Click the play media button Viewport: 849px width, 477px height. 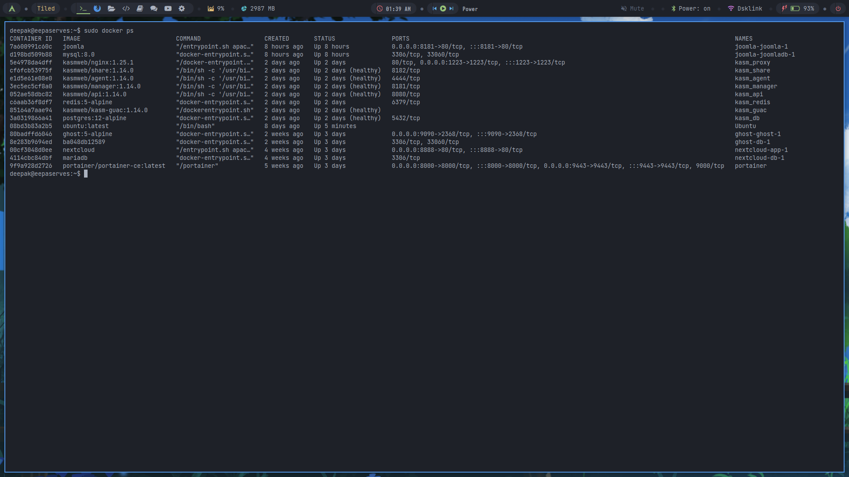[443, 8]
